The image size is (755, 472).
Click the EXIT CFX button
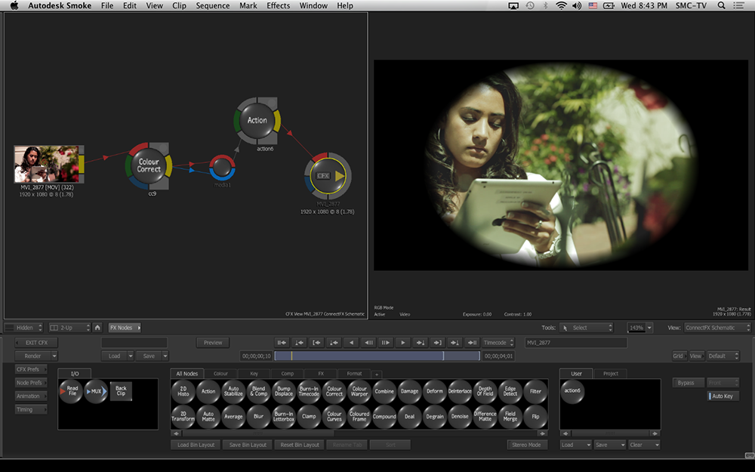click(36, 343)
